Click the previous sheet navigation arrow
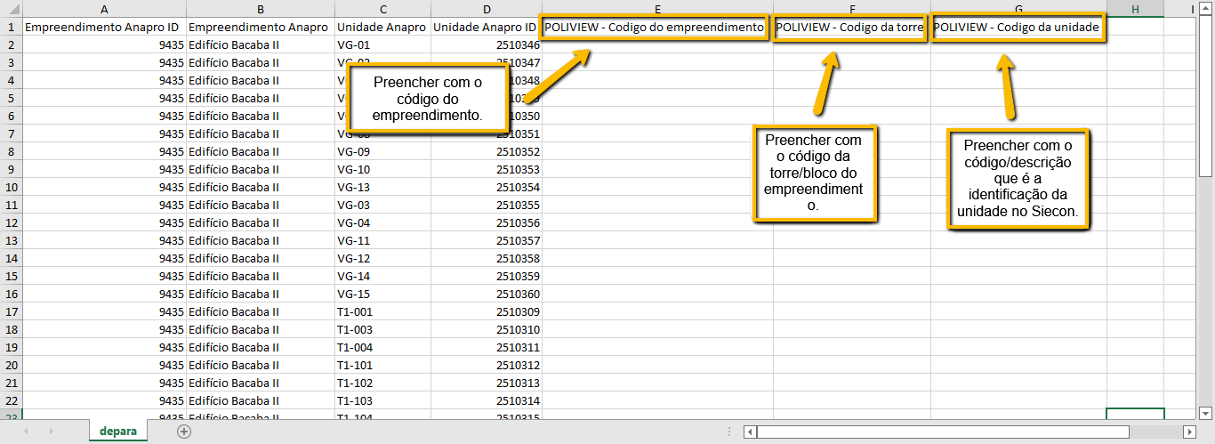Image resolution: width=1215 pixels, height=444 pixels. click(x=25, y=432)
